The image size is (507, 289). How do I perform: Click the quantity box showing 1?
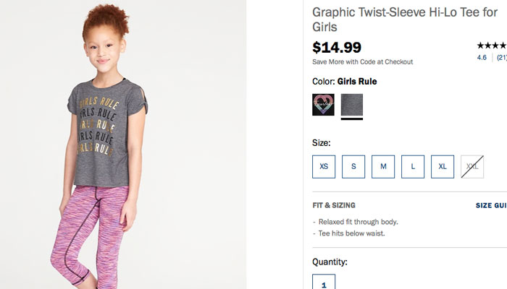[324, 282]
